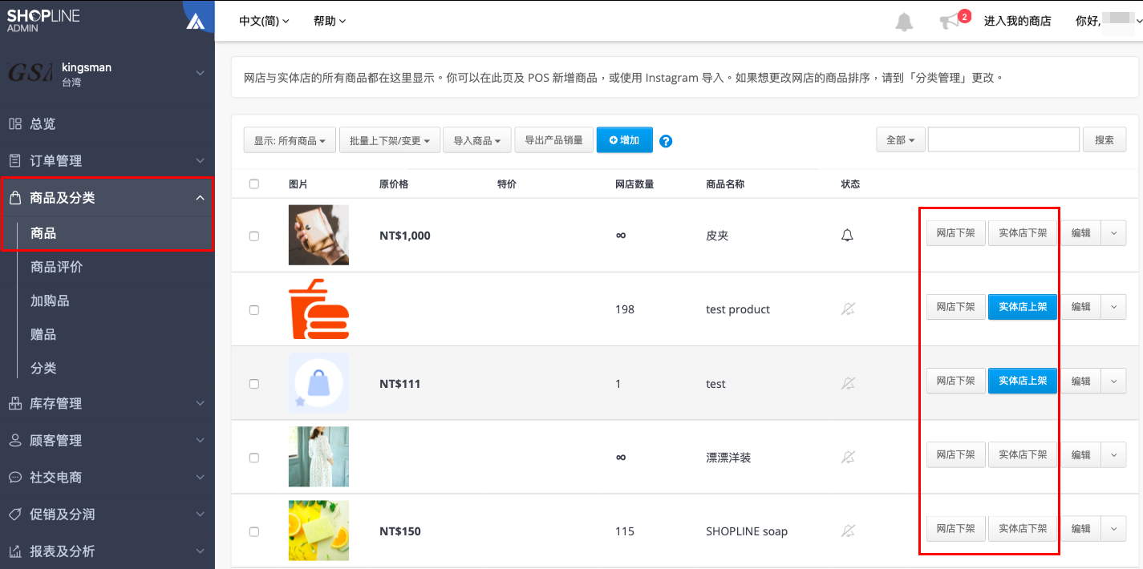Check the checkbox for 漂漂洋装 row
The height and width of the screenshot is (569, 1143).
pos(254,458)
